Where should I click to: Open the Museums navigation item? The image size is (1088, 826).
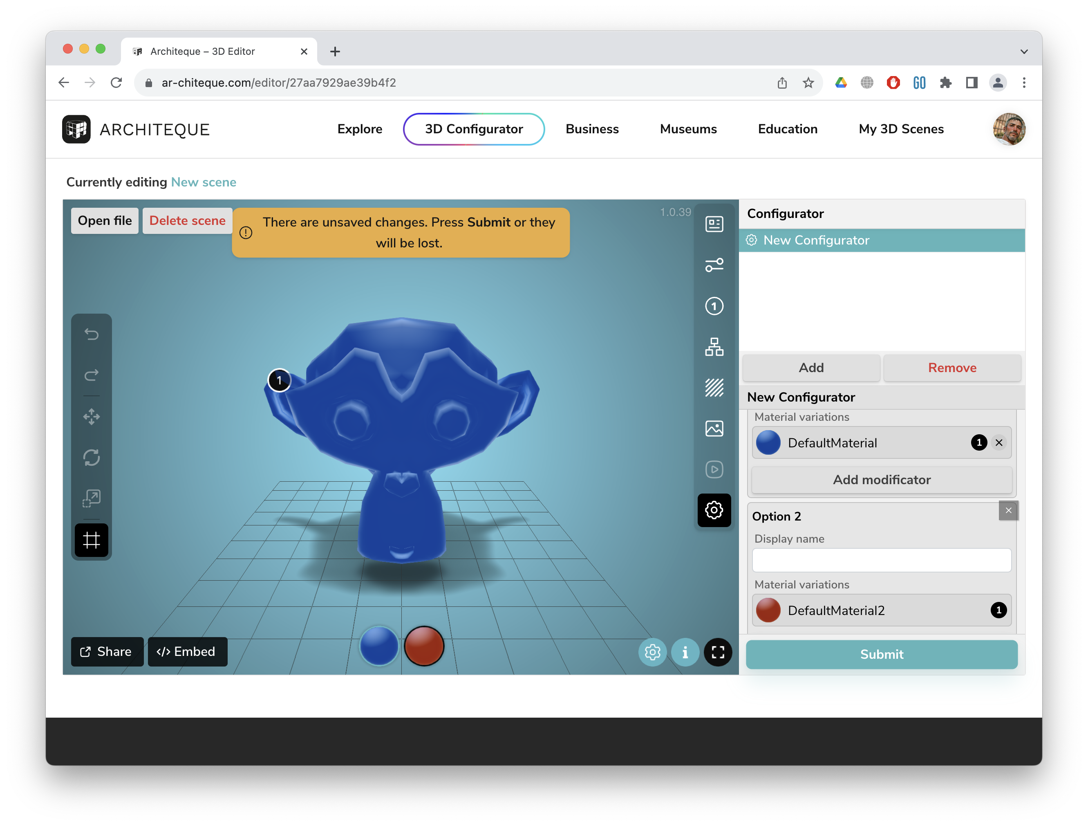pyautogui.click(x=688, y=129)
